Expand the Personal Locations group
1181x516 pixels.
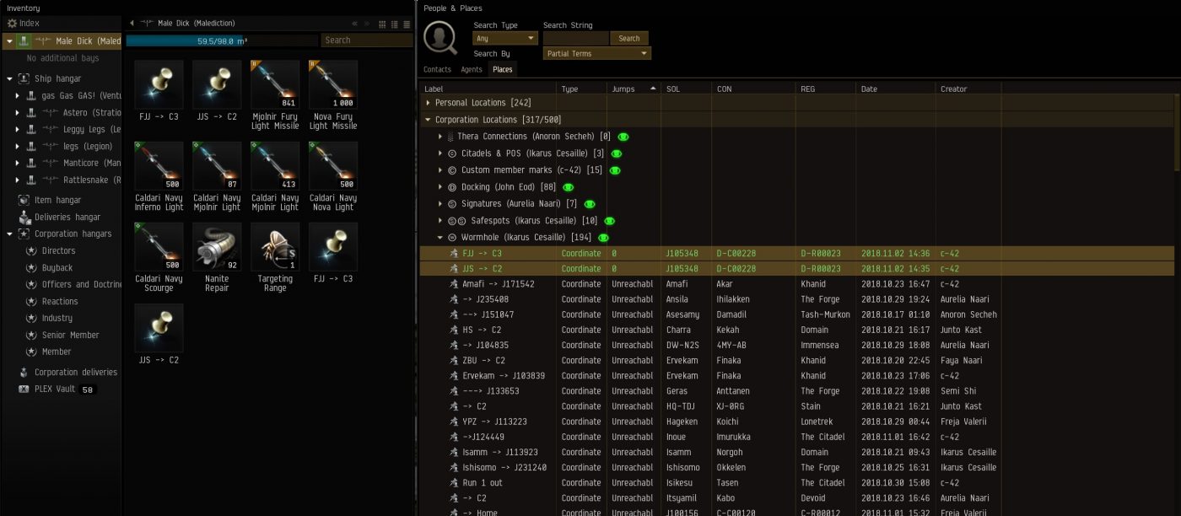coord(429,103)
